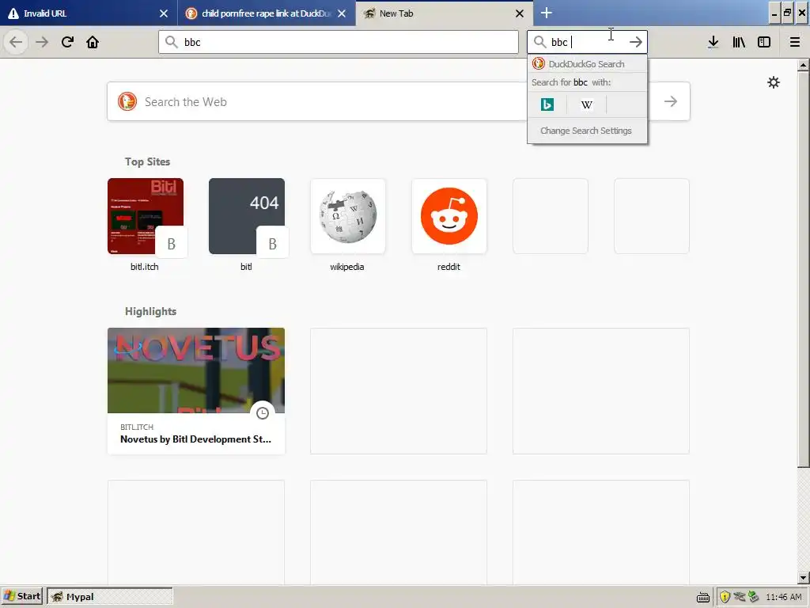The image size is (810, 608).
Task: Open the 404 bitl top site tile
Action: pyautogui.click(x=247, y=216)
